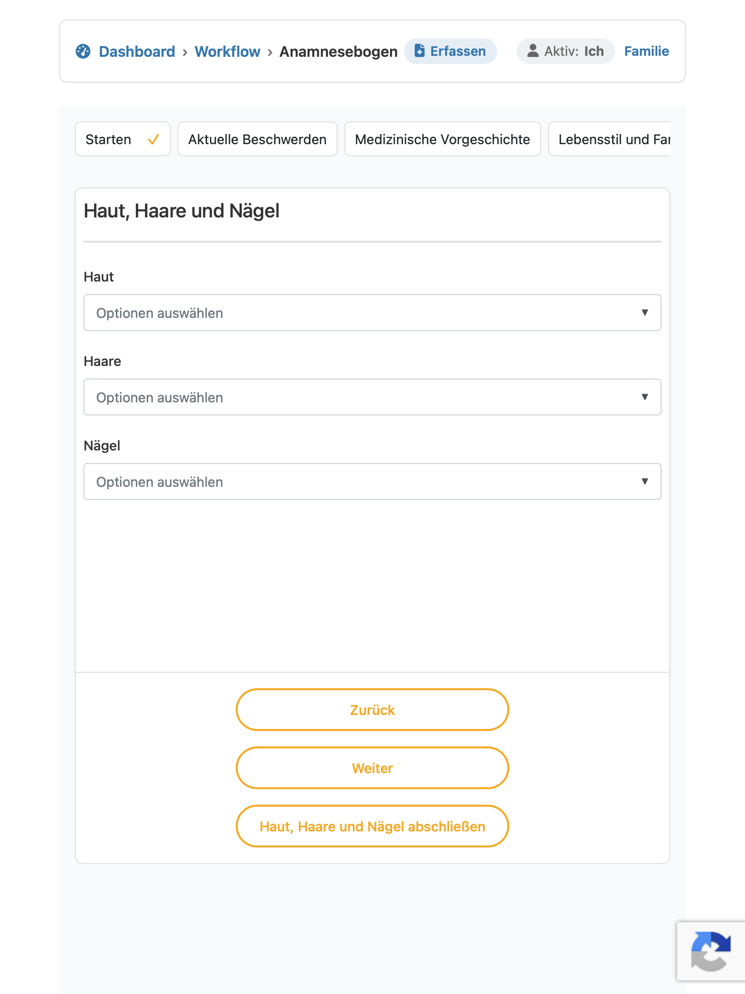Open the Nägel options dropdown
Screen dimensions: 745x994
[372, 481]
